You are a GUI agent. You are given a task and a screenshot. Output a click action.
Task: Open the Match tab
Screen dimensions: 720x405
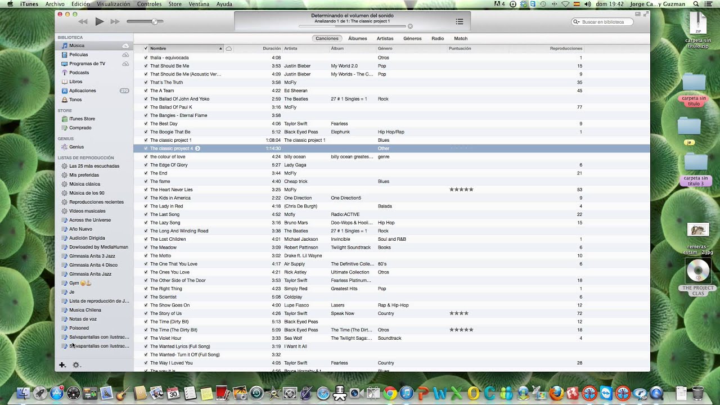coord(461,39)
